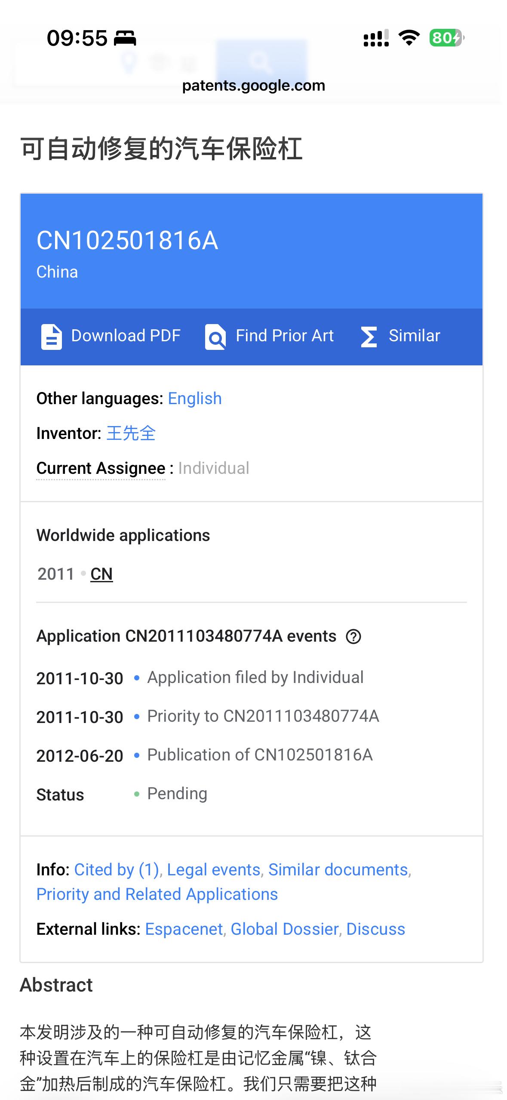Tap the Wi-Fi status icon
Screen dimensions: 507x1100
(x=409, y=38)
